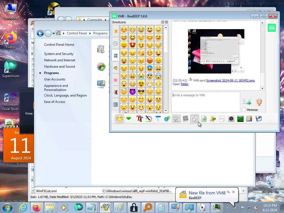Click the gray spell-check icon in toolbar
The height and width of the screenshot is (213, 284).
tap(176, 119)
